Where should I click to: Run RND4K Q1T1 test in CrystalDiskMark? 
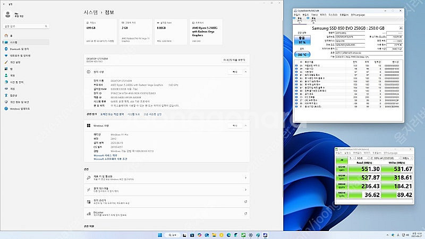click(342, 194)
